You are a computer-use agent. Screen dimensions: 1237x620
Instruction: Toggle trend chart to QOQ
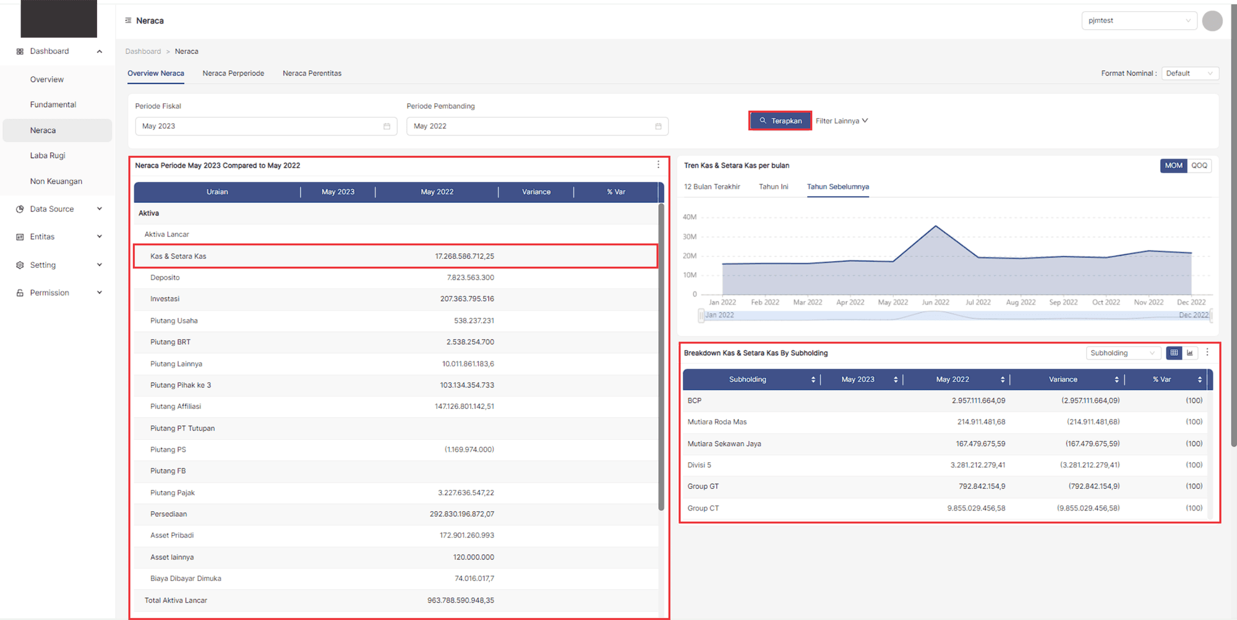pos(1199,165)
